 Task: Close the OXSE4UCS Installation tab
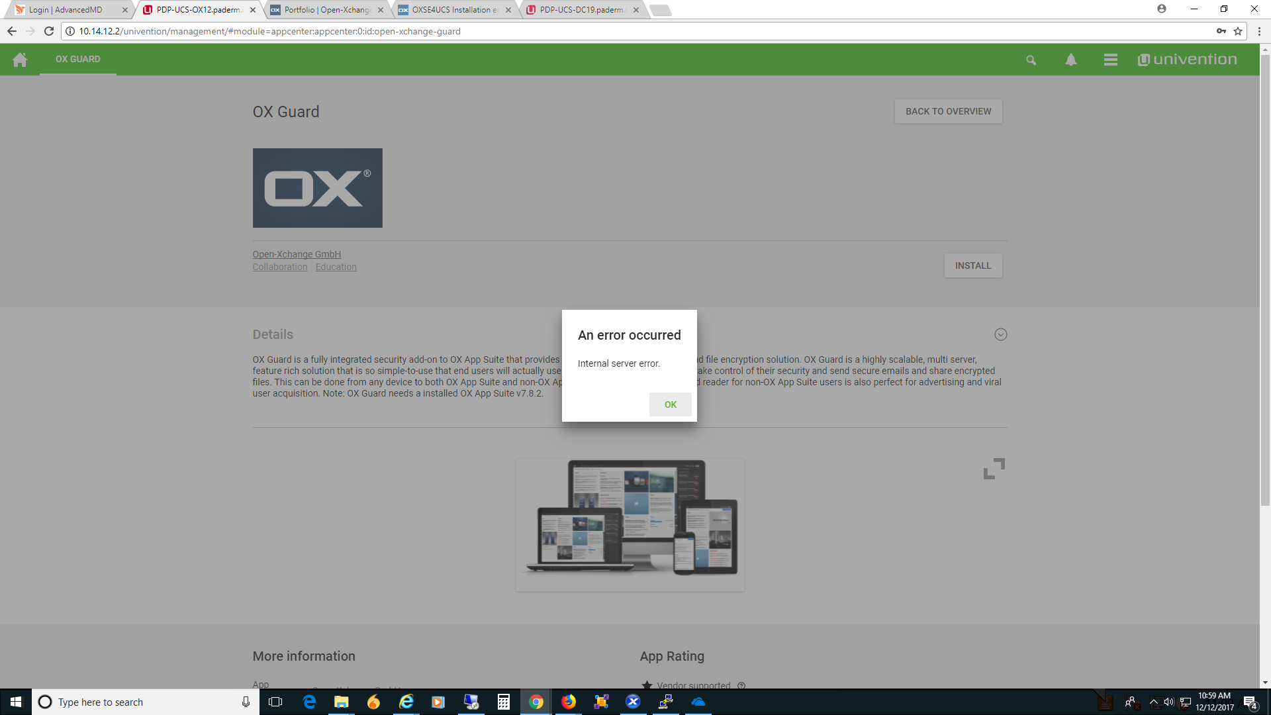tap(508, 10)
